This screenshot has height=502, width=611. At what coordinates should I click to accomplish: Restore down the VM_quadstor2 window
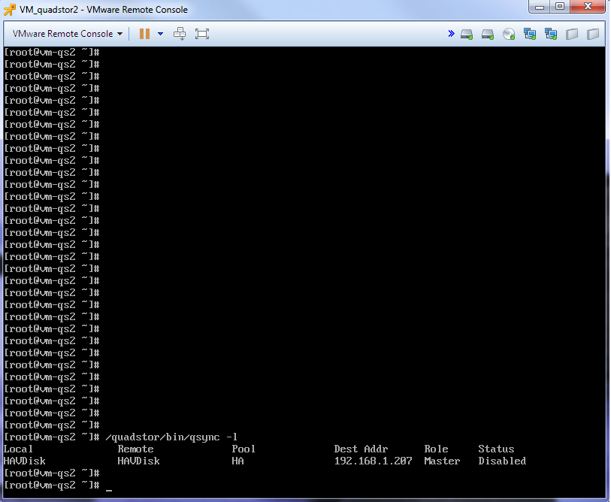click(x=560, y=7)
